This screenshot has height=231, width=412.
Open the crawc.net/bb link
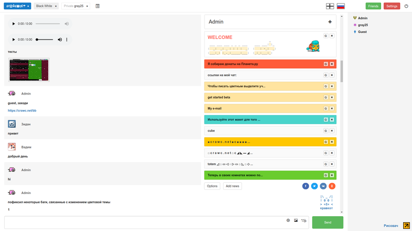pos(22,110)
